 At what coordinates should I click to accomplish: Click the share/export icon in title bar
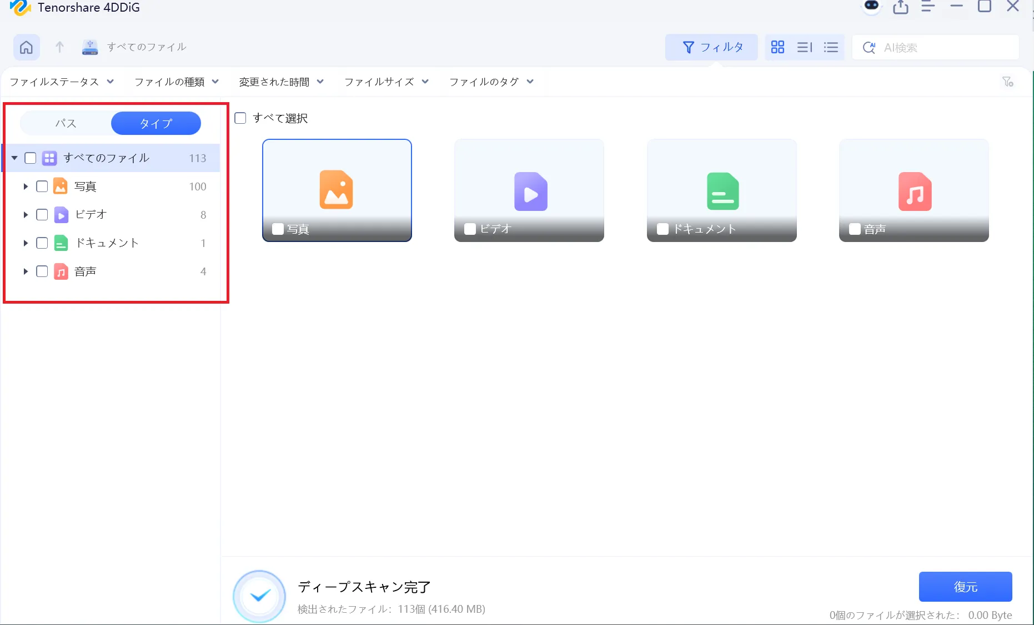[x=901, y=7]
